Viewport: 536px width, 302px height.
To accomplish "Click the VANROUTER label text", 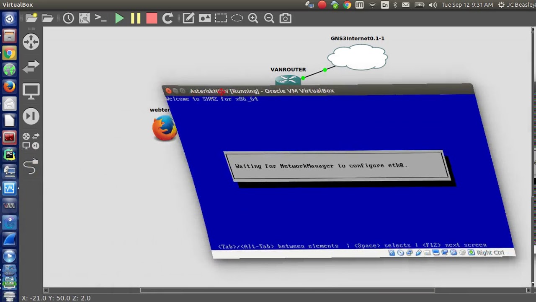I will click(x=288, y=70).
